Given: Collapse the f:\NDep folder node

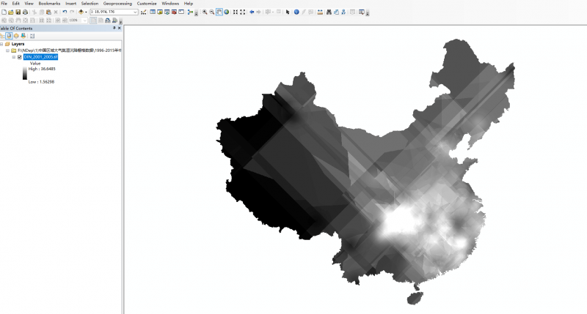Looking at the screenshot, I should (x=7, y=51).
